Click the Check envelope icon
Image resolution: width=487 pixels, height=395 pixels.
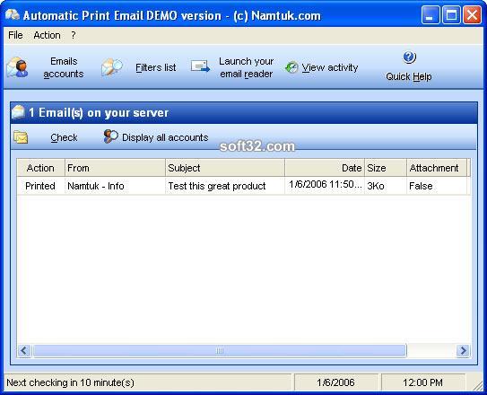coord(21,137)
